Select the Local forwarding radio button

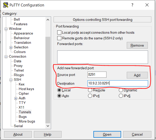pyautogui.click(x=59, y=90)
